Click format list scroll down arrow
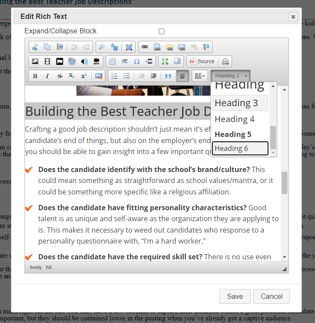 click(273, 153)
